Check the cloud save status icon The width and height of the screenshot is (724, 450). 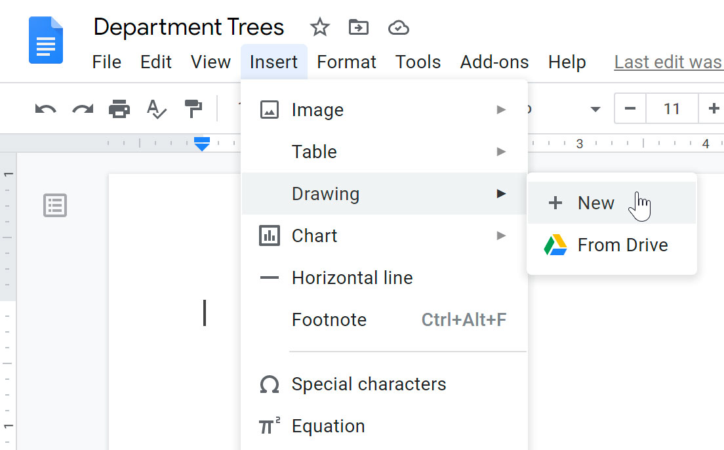[x=398, y=28]
